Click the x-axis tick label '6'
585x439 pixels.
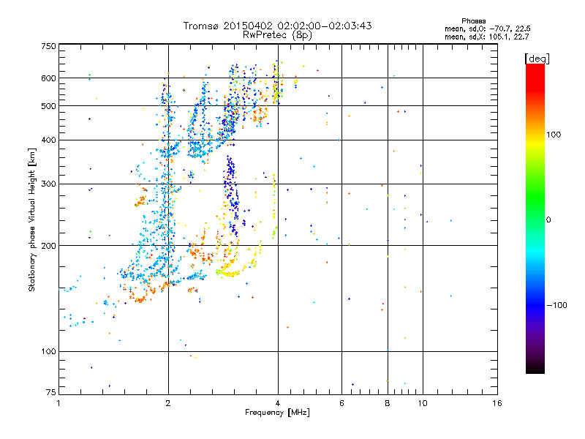[341, 403]
